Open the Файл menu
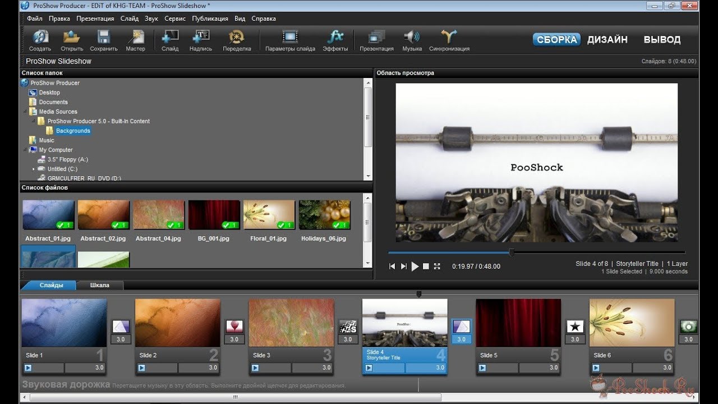 (x=34, y=19)
